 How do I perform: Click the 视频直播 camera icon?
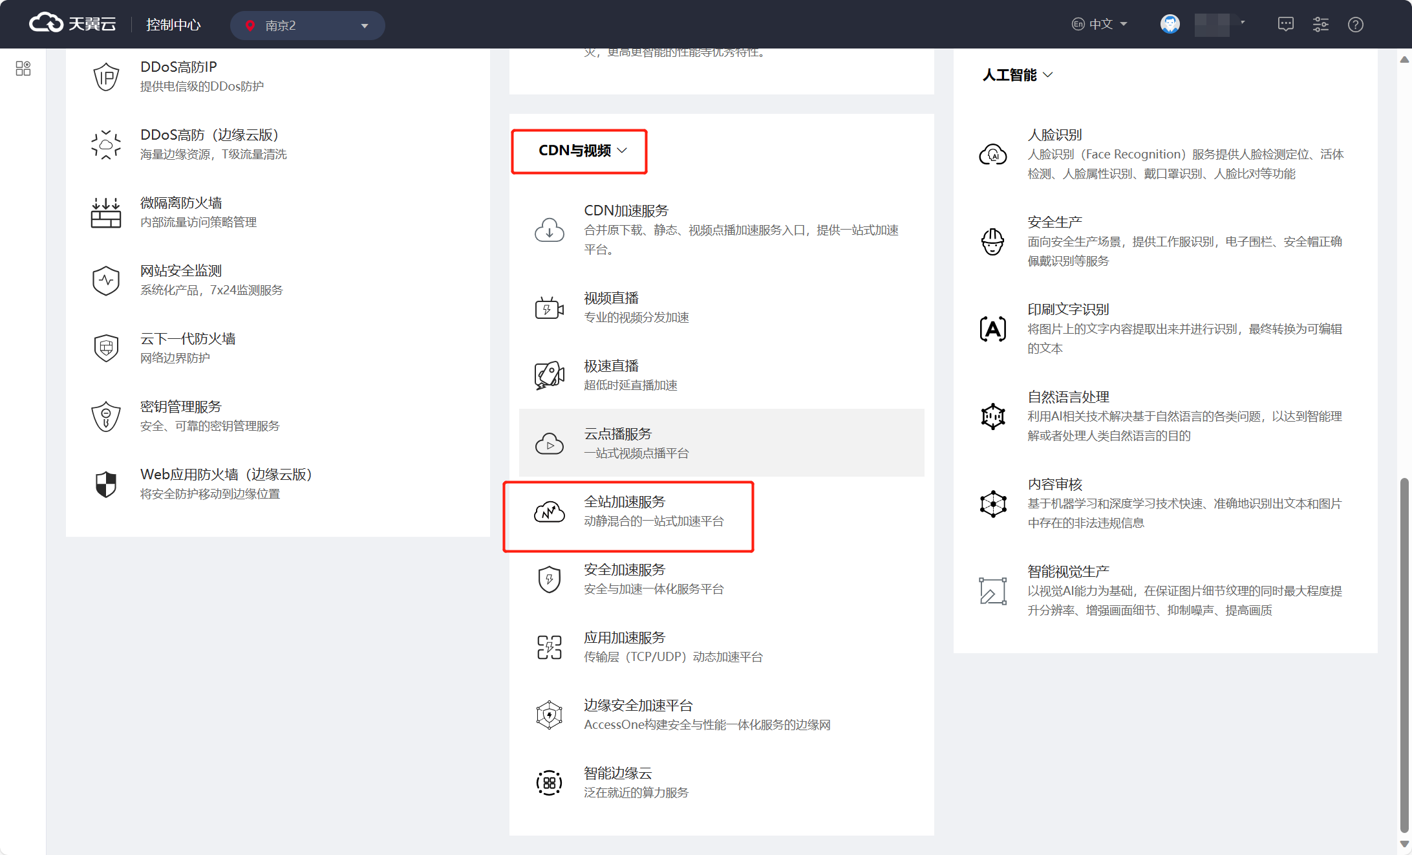point(549,308)
